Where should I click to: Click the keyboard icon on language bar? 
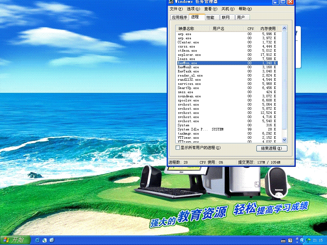point(283,241)
